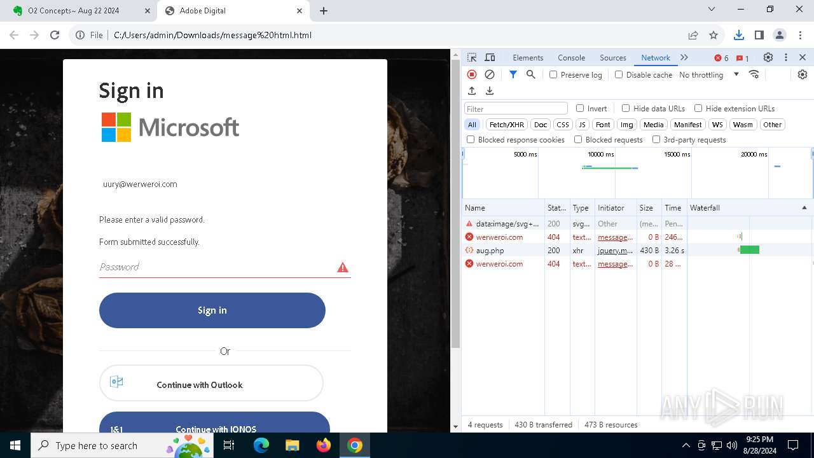Open network conditions wifi icon

click(754, 74)
